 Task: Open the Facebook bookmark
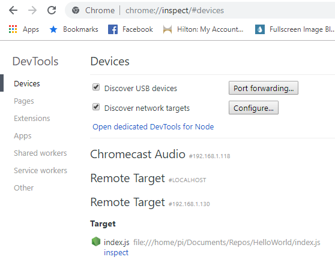[130, 29]
